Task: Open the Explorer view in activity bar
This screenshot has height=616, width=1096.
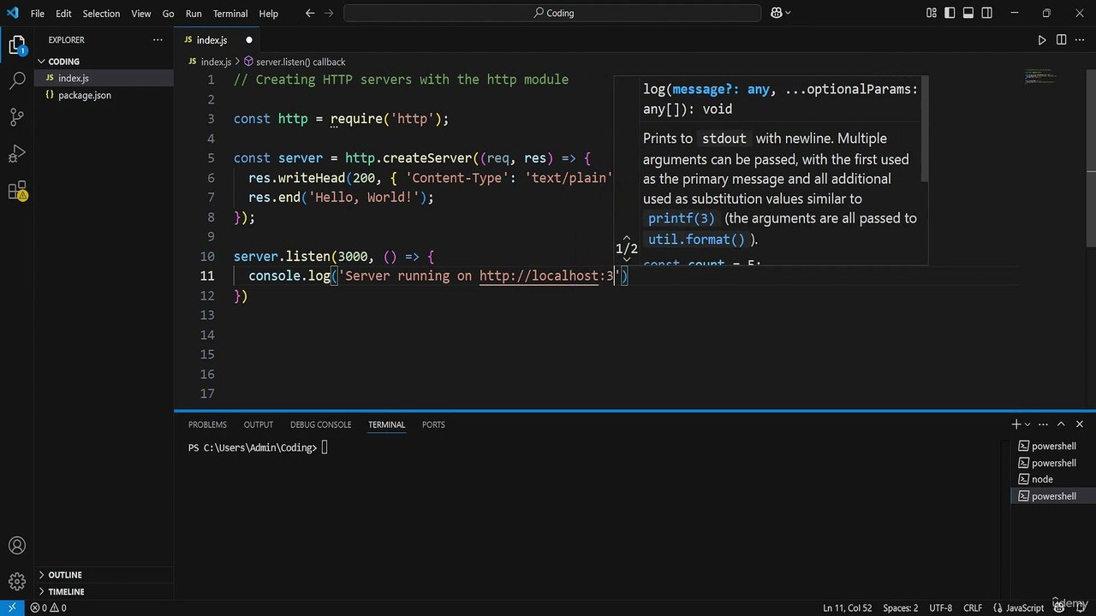Action: (x=17, y=45)
